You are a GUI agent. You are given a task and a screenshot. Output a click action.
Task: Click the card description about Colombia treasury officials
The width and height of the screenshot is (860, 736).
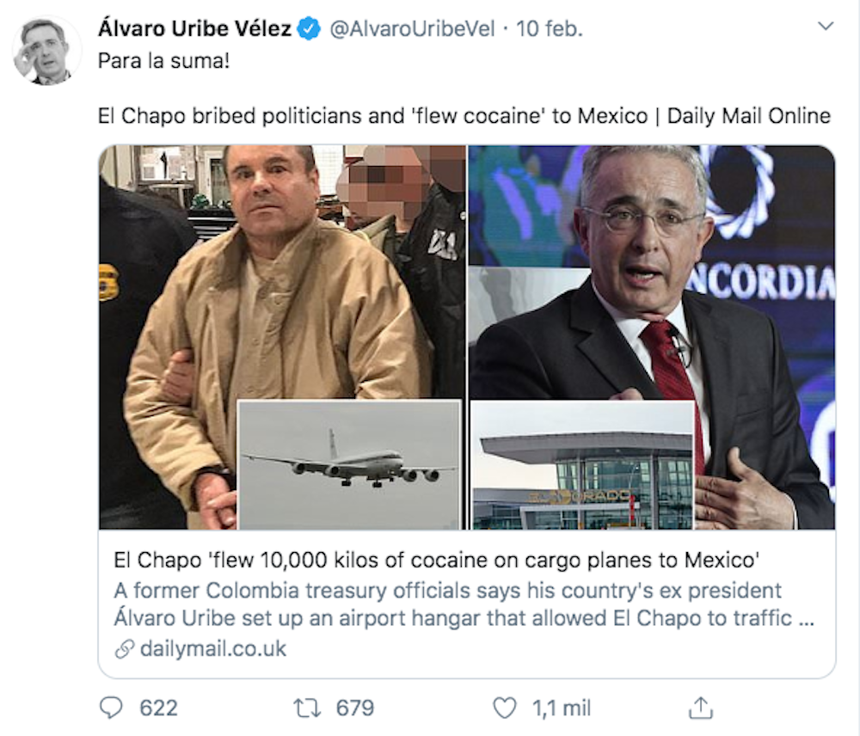coord(464,604)
